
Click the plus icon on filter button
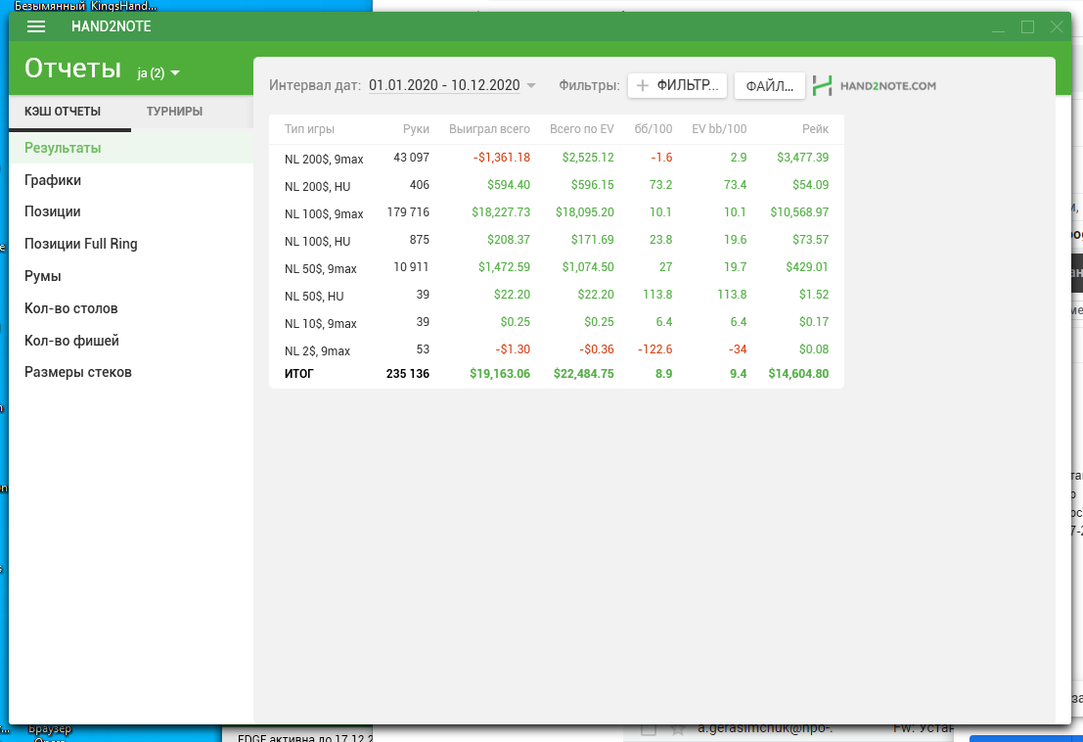tap(643, 86)
